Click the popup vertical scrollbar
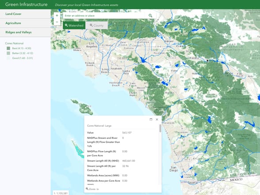Viewport: 260px width, 195px height. (160, 128)
